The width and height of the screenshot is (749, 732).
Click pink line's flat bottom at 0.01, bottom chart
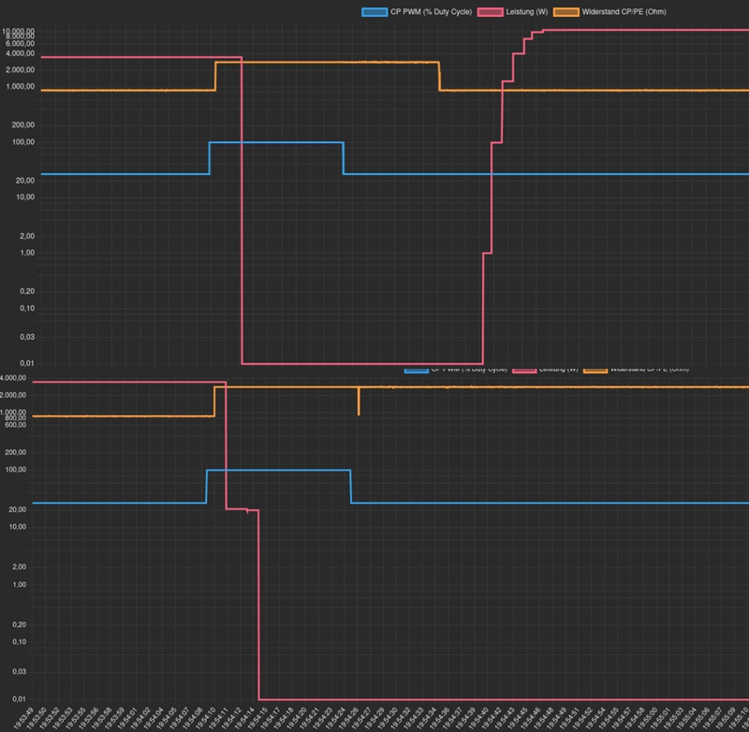(496, 699)
